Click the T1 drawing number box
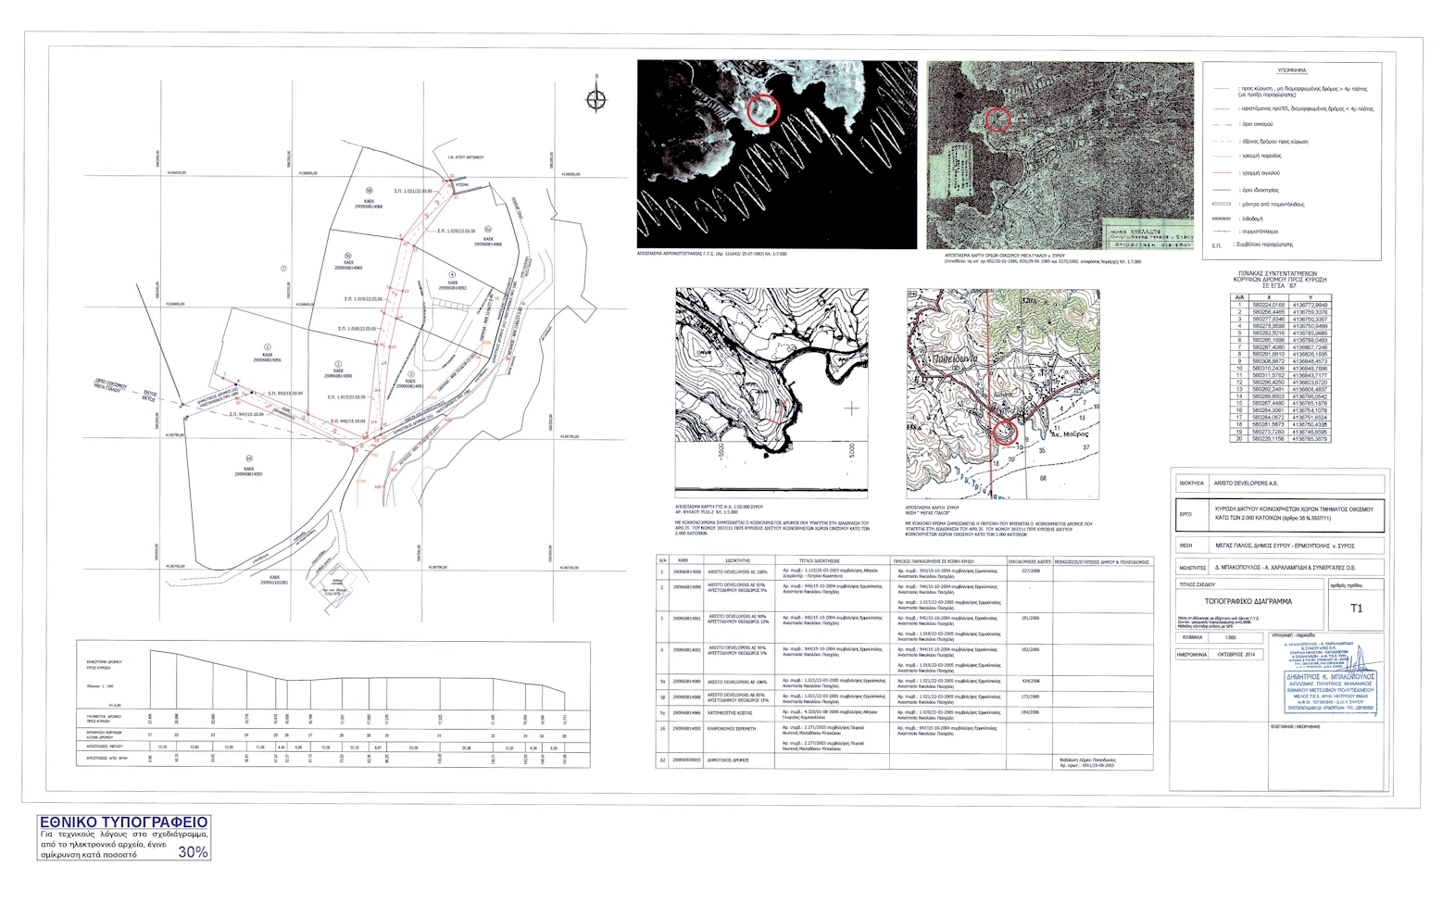Screen dimensions: 1455x904 pos(1356,609)
